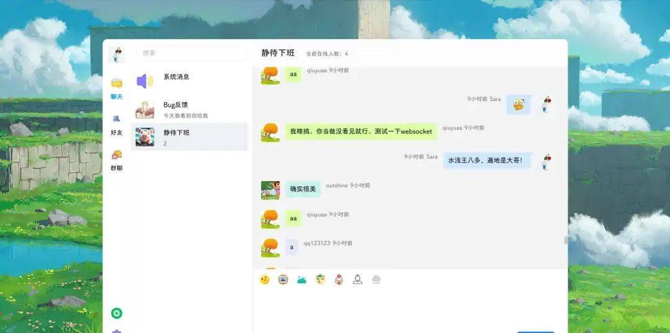
Task: Click the Bug反馈 chat avatar
Action: [x=145, y=109]
